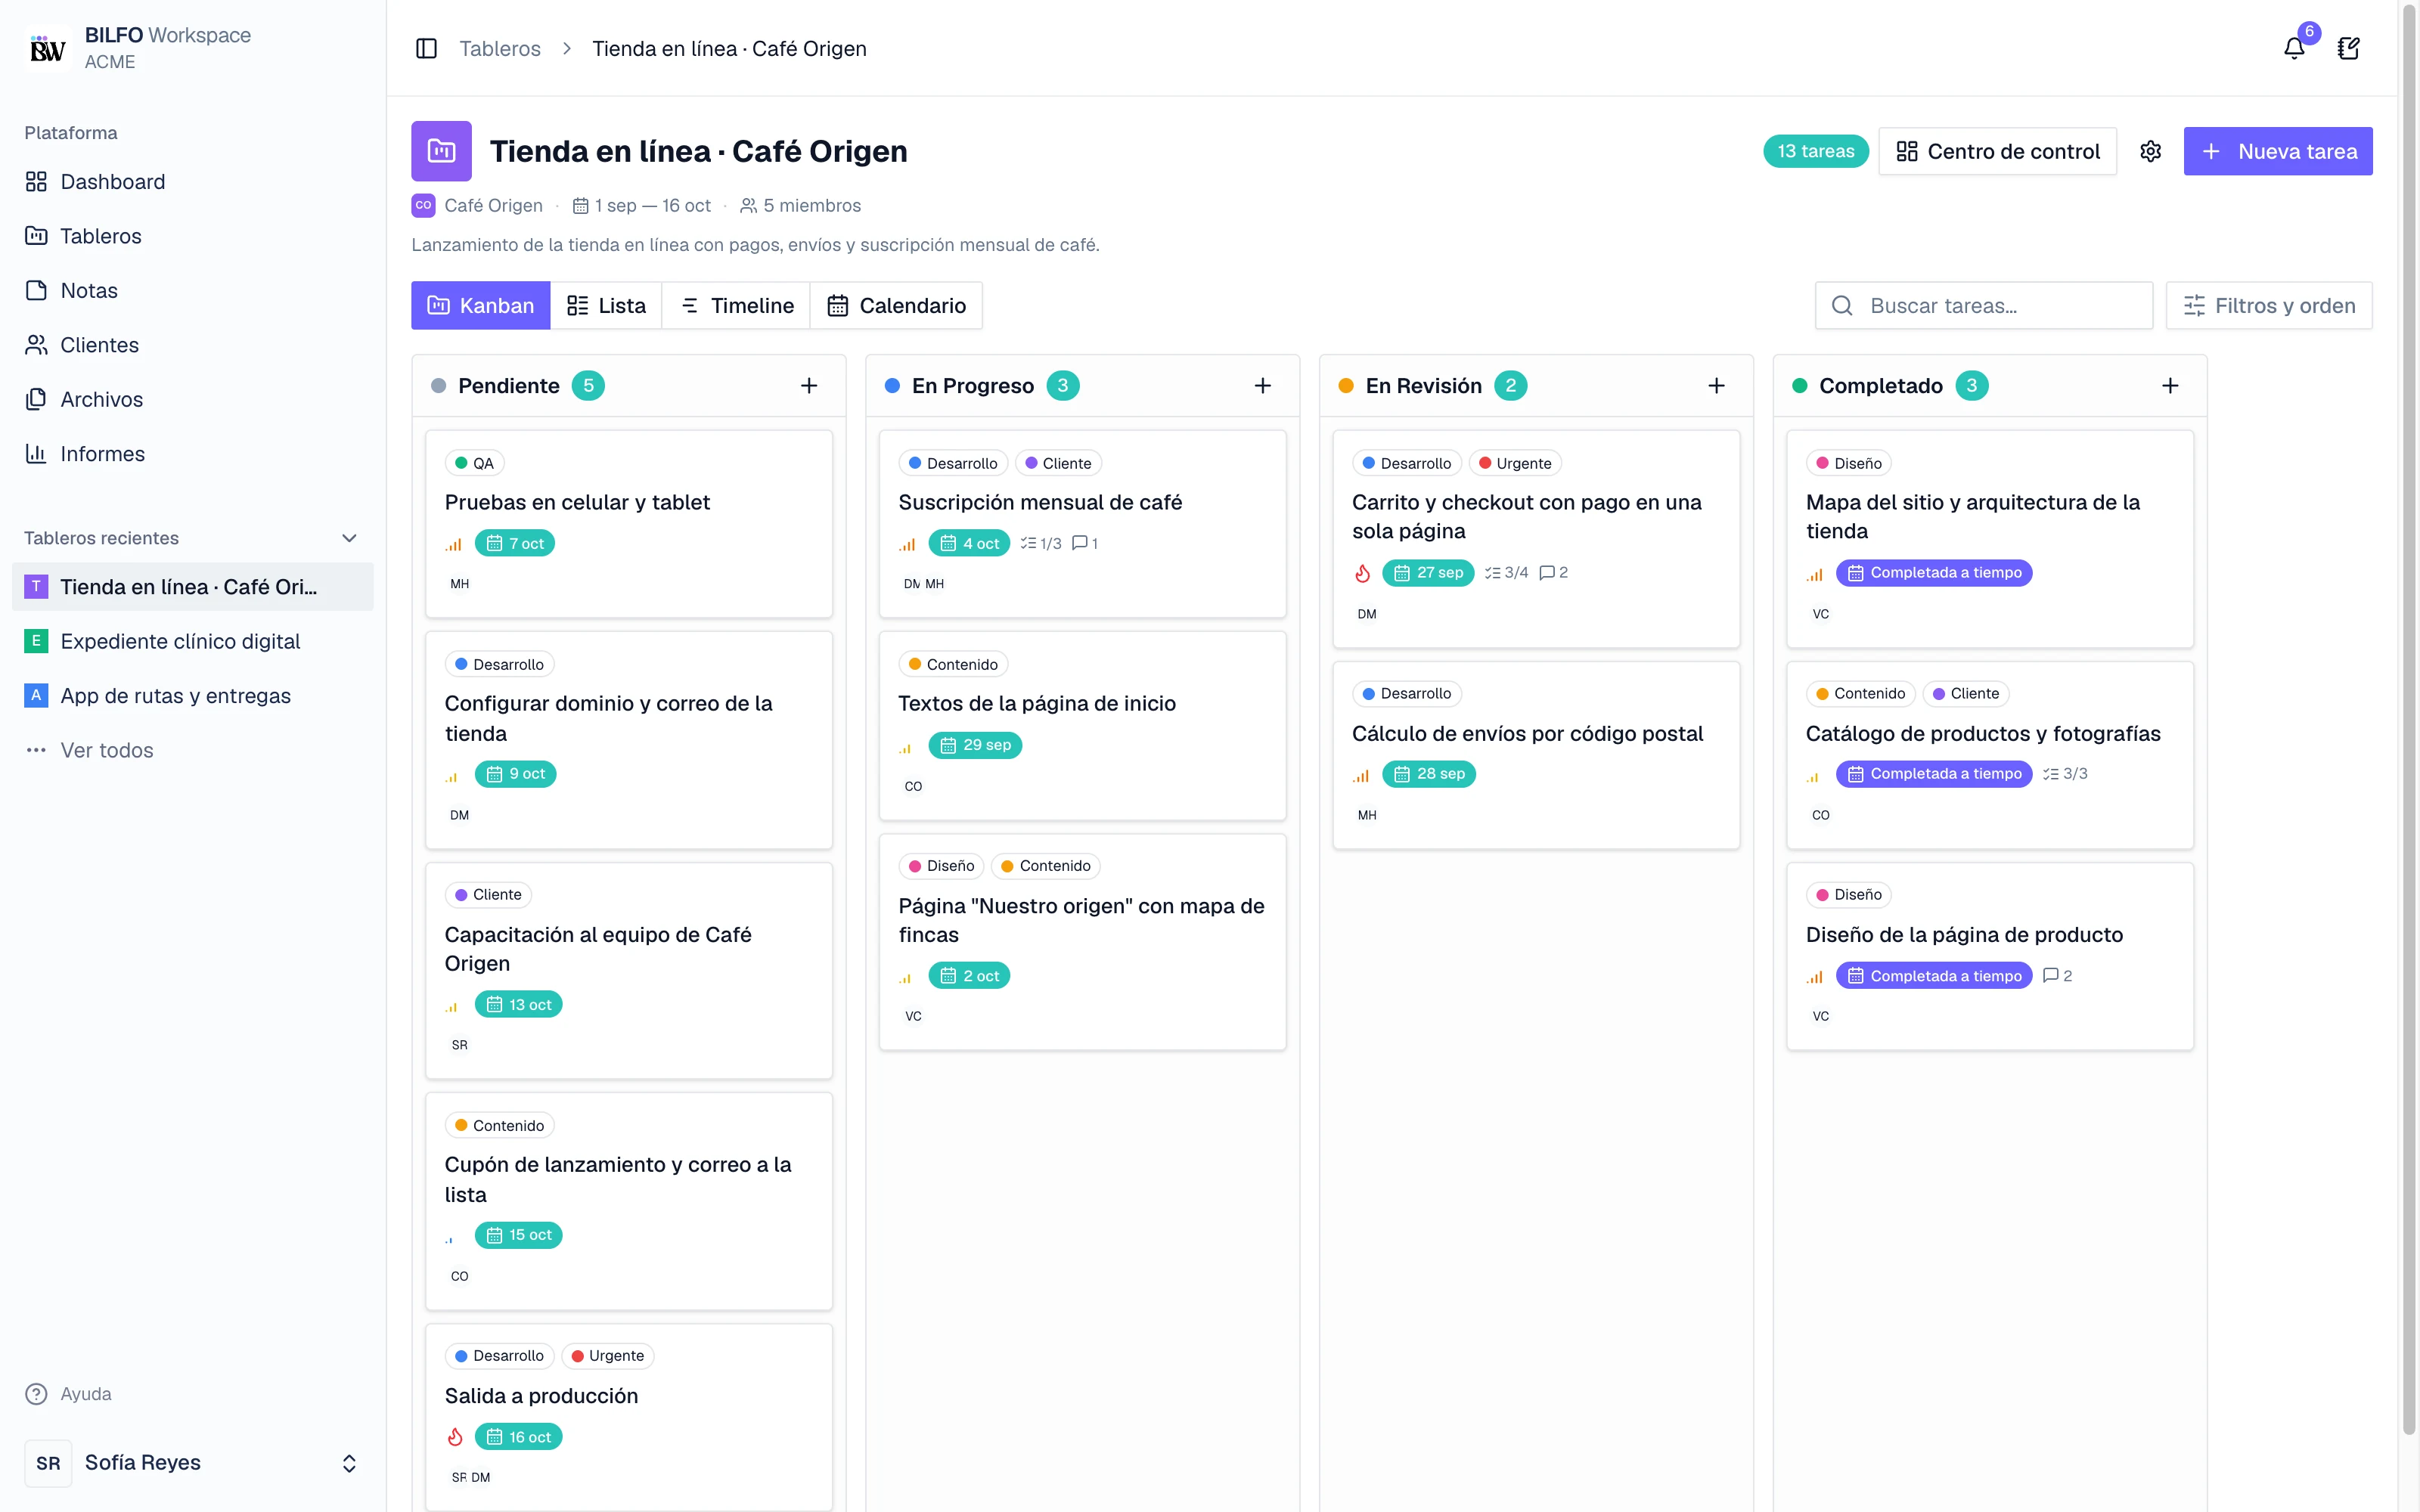Add a task to Pendiente column
This screenshot has width=2420, height=1512.
[809, 386]
